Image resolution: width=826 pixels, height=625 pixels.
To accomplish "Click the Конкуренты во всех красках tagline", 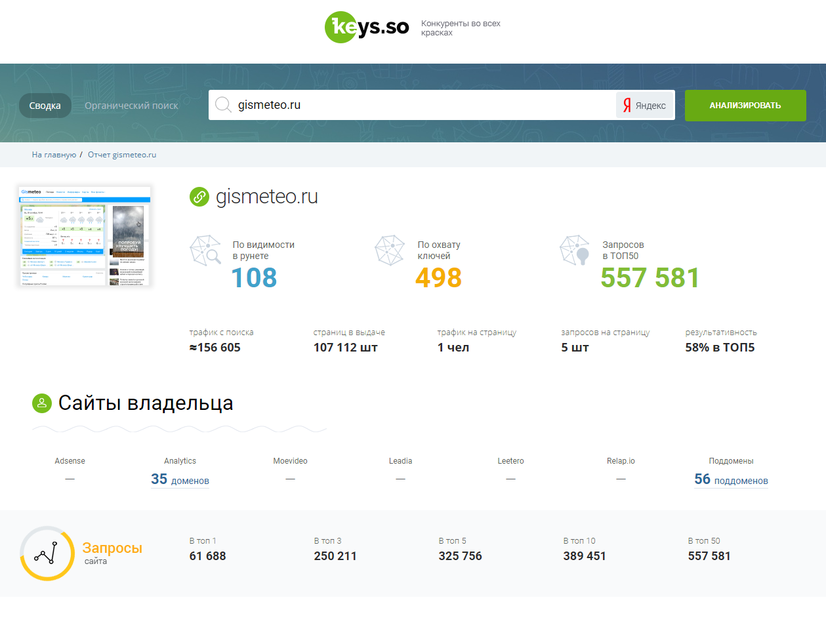I will (461, 28).
